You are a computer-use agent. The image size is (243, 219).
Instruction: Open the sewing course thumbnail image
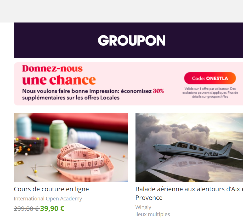(x=71, y=148)
